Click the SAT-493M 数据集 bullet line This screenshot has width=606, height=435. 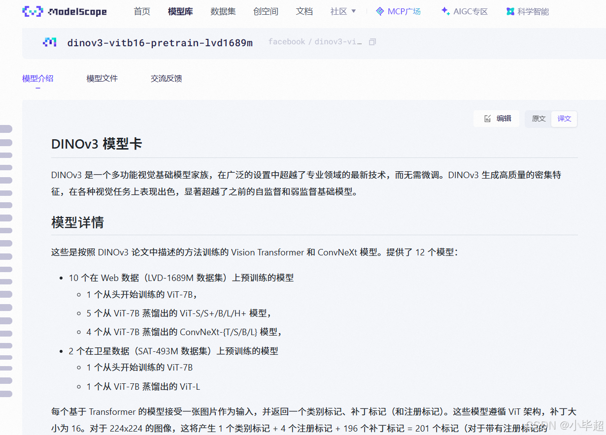click(173, 351)
